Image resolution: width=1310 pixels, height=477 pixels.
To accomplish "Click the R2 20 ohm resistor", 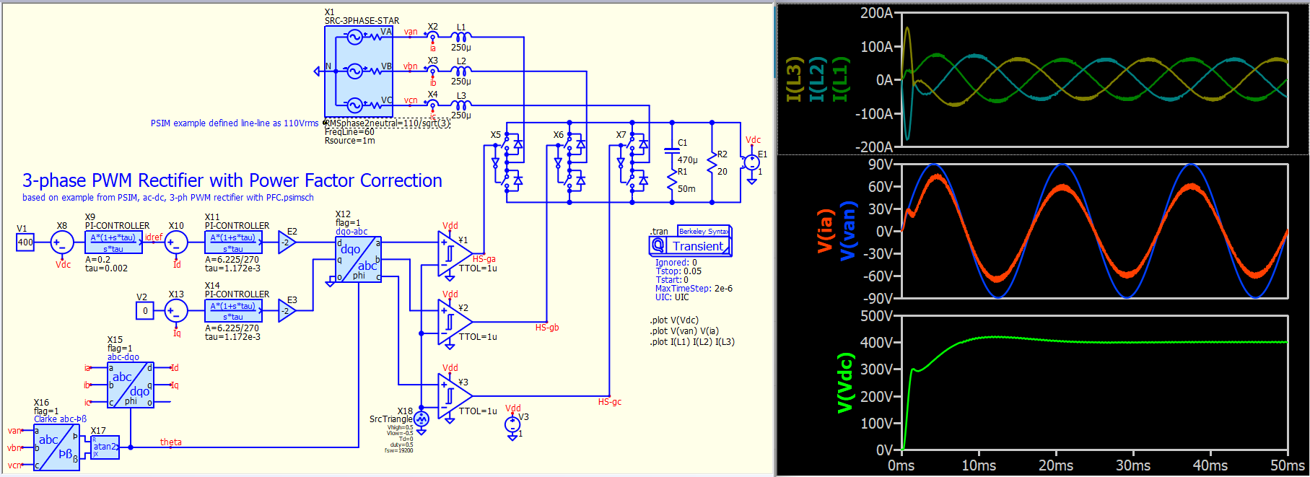I will (712, 164).
